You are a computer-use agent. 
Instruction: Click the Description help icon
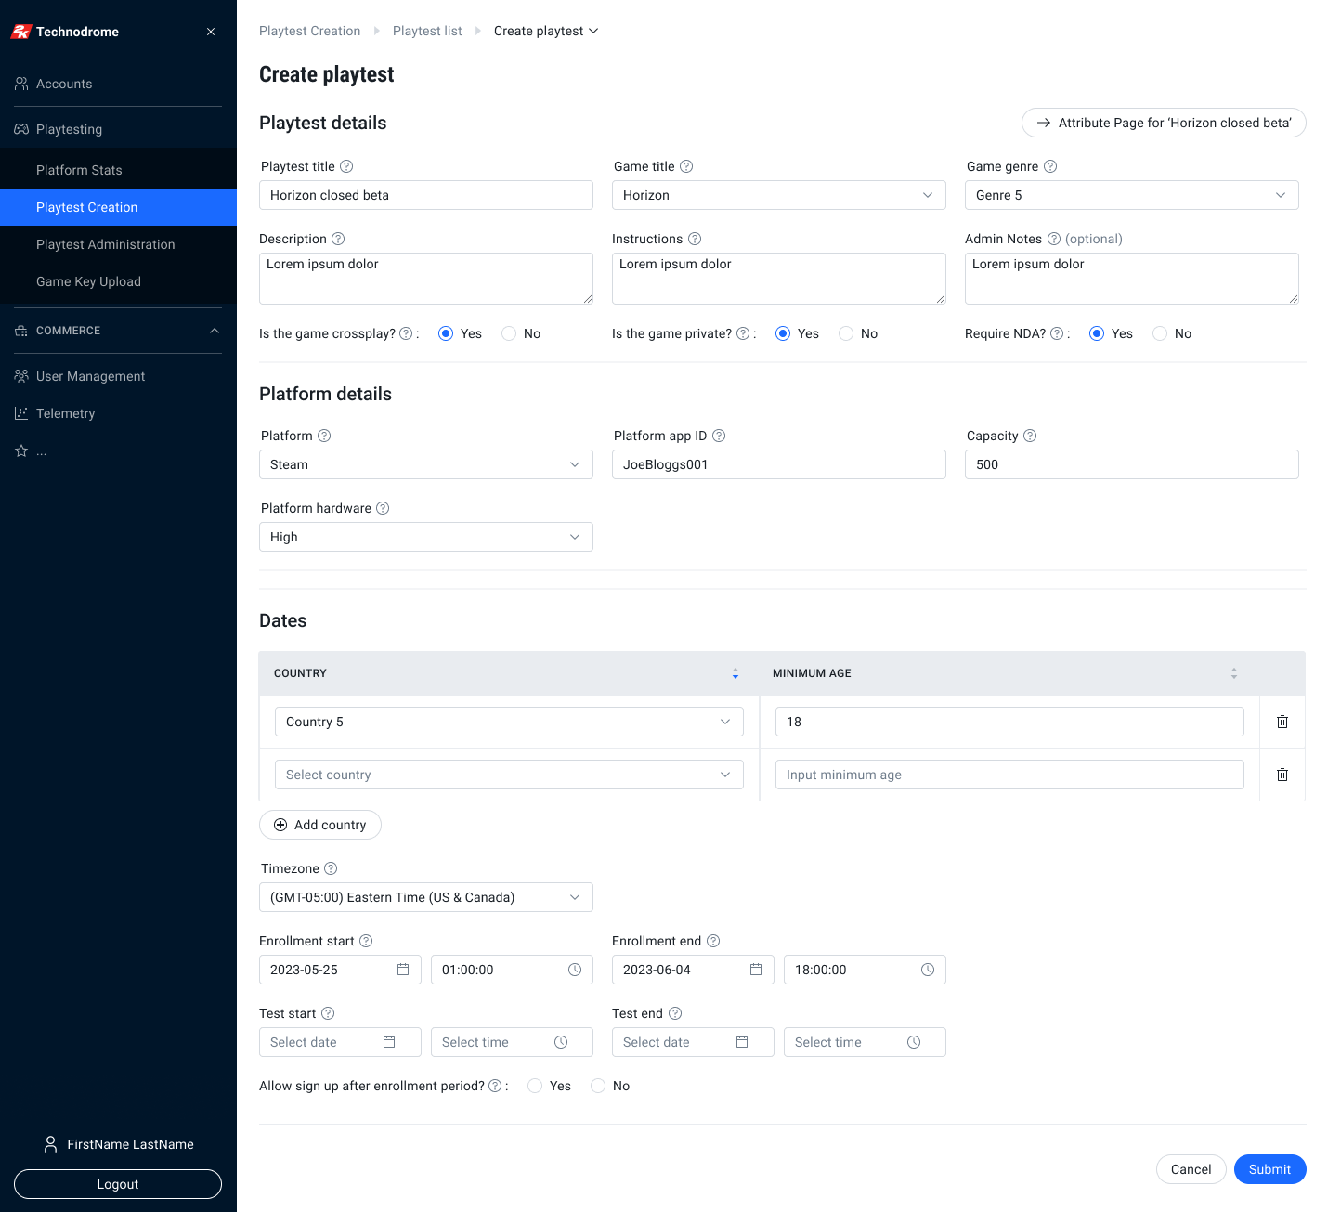[338, 239]
